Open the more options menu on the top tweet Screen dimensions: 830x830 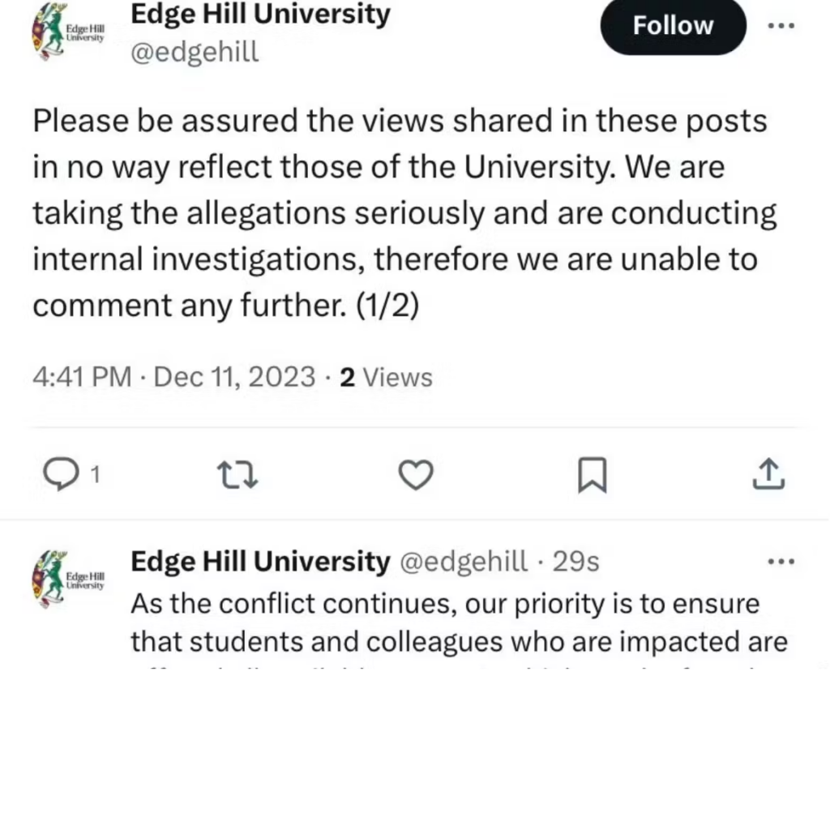pyautogui.click(x=781, y=25)
